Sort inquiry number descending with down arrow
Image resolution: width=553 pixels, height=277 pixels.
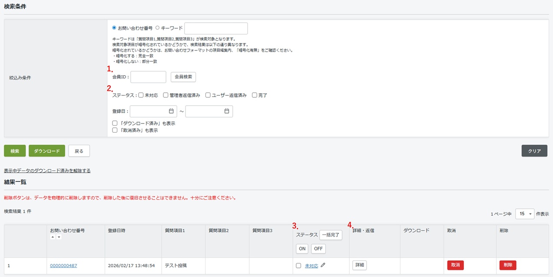tap(59, 237)
